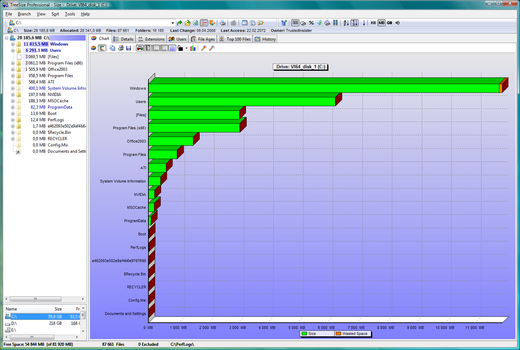Collapse the C:\ root tree node
520x350 pixels.
[x=6, y=38]
